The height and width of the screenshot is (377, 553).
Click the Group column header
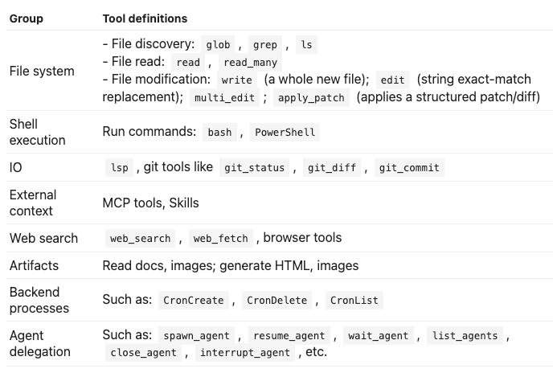[x=27, y=18]
